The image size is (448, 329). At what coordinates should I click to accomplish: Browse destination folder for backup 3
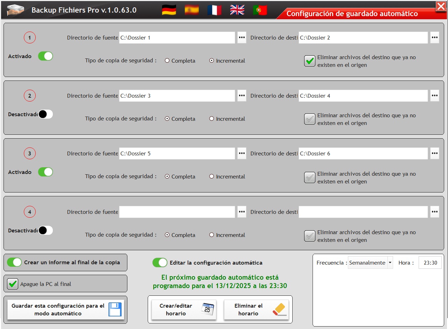tap(434, 153)
